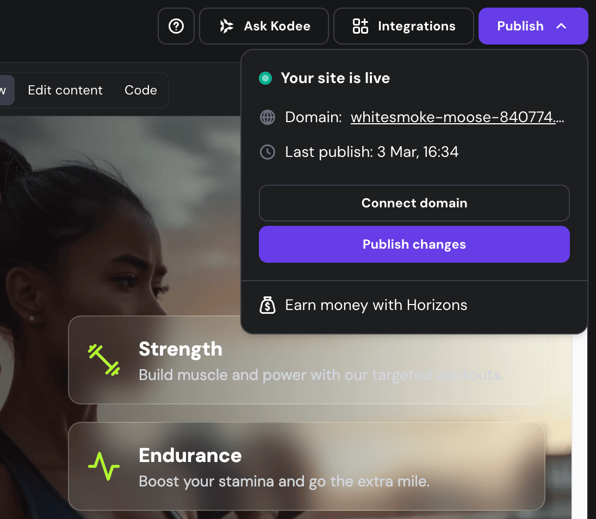Open the Help question mark icon
Screen dimensions: 596x519
[176, 26]
